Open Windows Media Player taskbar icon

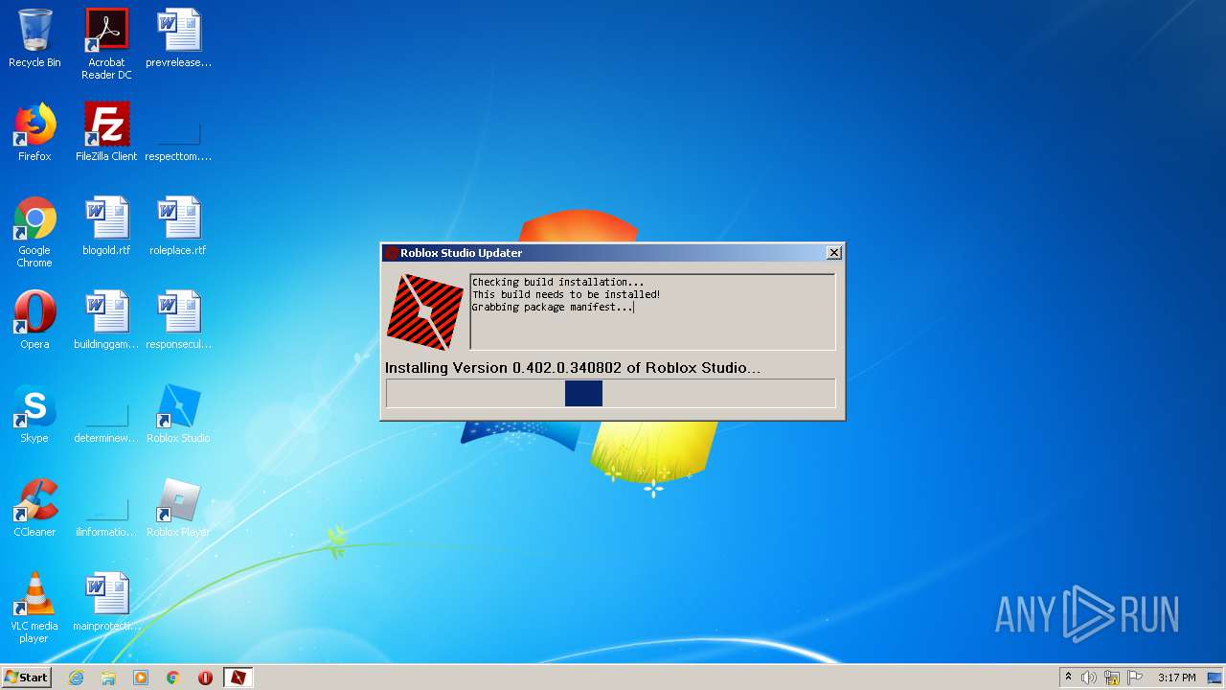tap(141, 678)
